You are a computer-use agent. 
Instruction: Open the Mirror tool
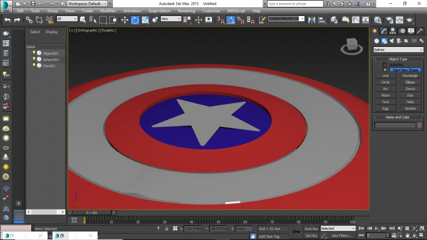pos(312,20)
